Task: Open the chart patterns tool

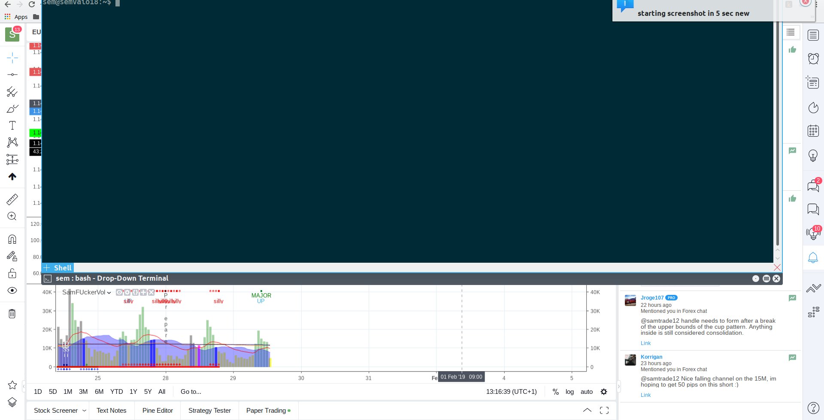Action: (x=12, y=142)
